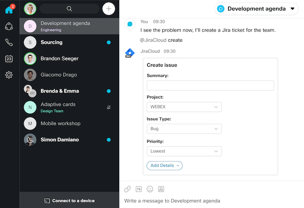
Task: Click the JiraCloud sender name
Action: pyautogui.click(x=150, y=51)
